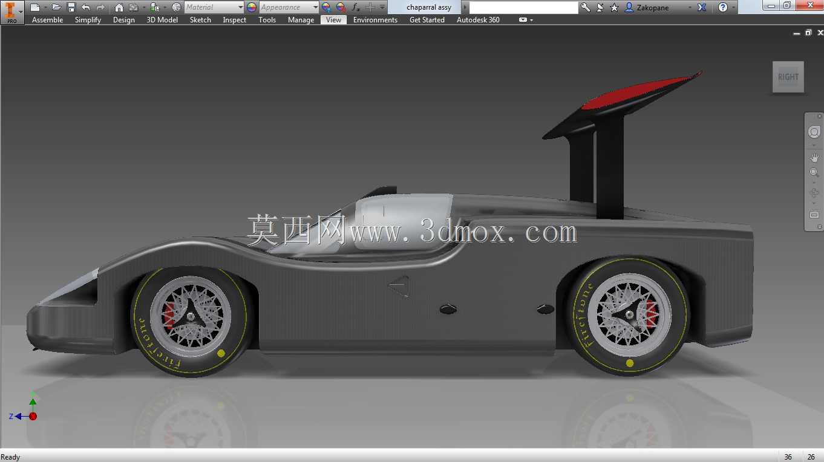Expand the Help dropdown arrow

[734, 7]
